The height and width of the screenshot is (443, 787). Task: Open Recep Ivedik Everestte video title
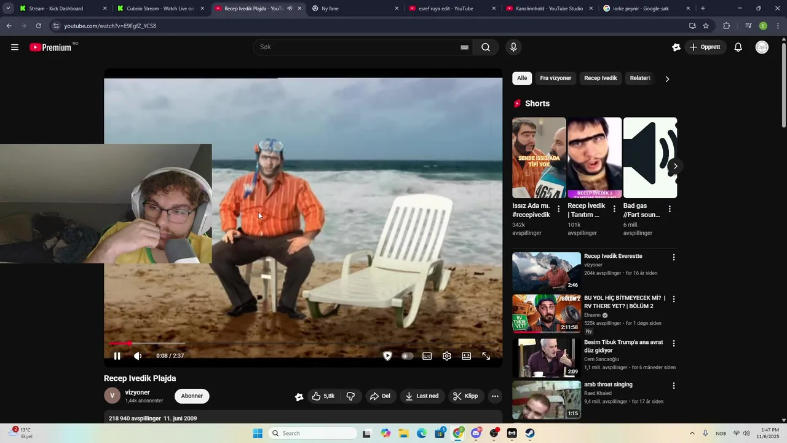click(x=613, y=256)
